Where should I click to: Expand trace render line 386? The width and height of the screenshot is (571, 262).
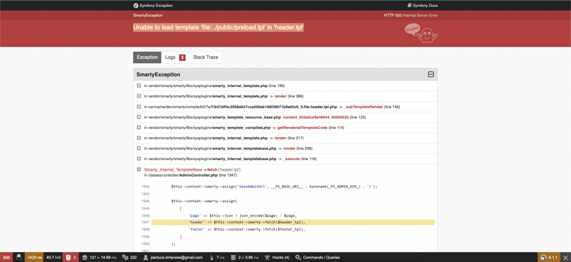pyautogui.click(x=139, y=96)
